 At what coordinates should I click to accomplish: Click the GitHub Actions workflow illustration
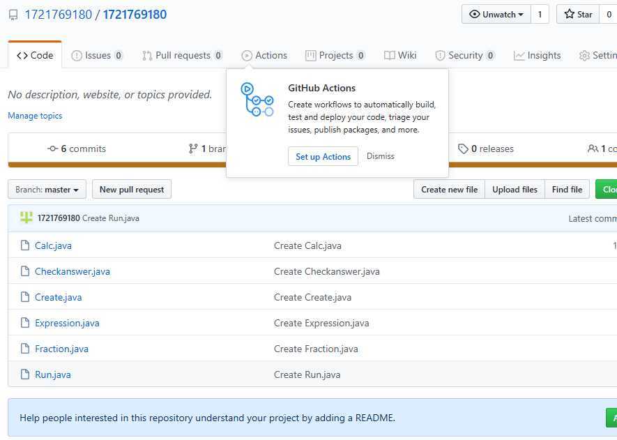click(x=257, y=100)
